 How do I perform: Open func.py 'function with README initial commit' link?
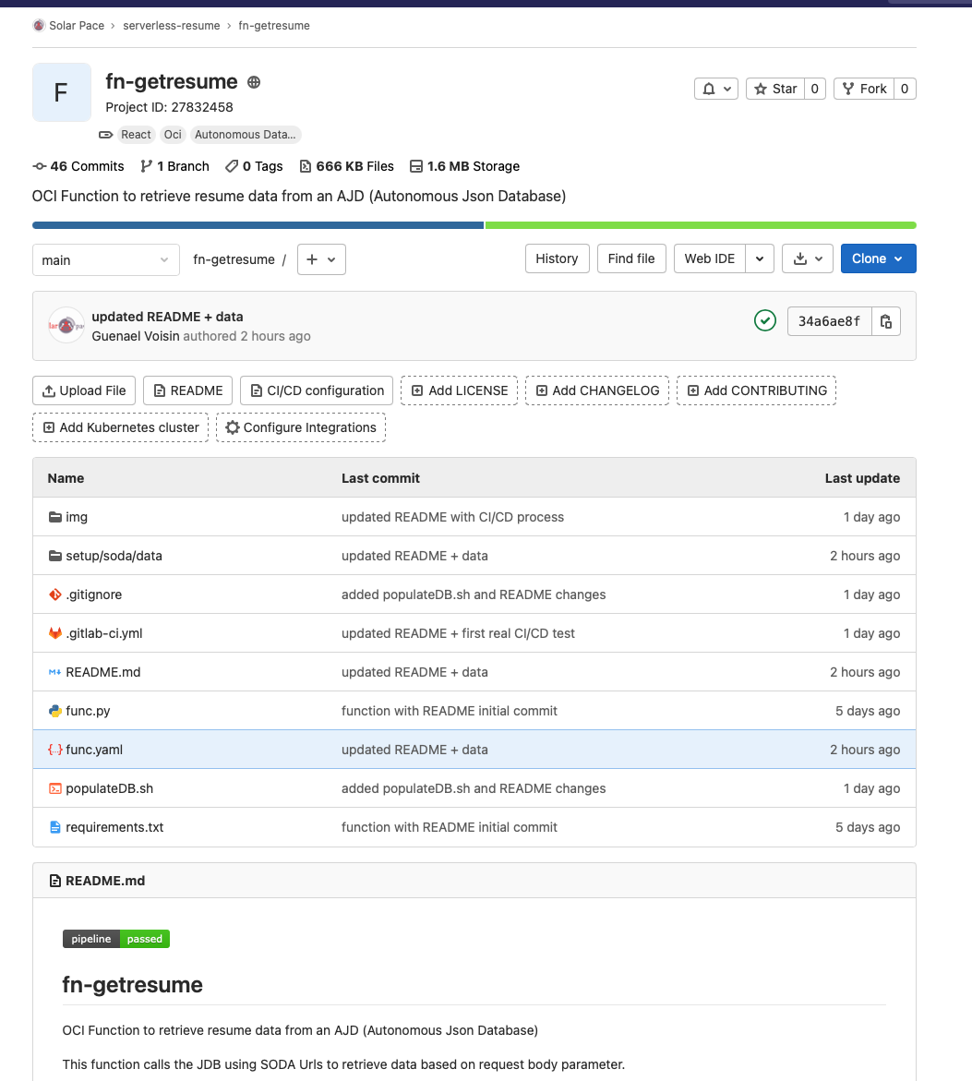pyautogui.click(x=450, y=711)
